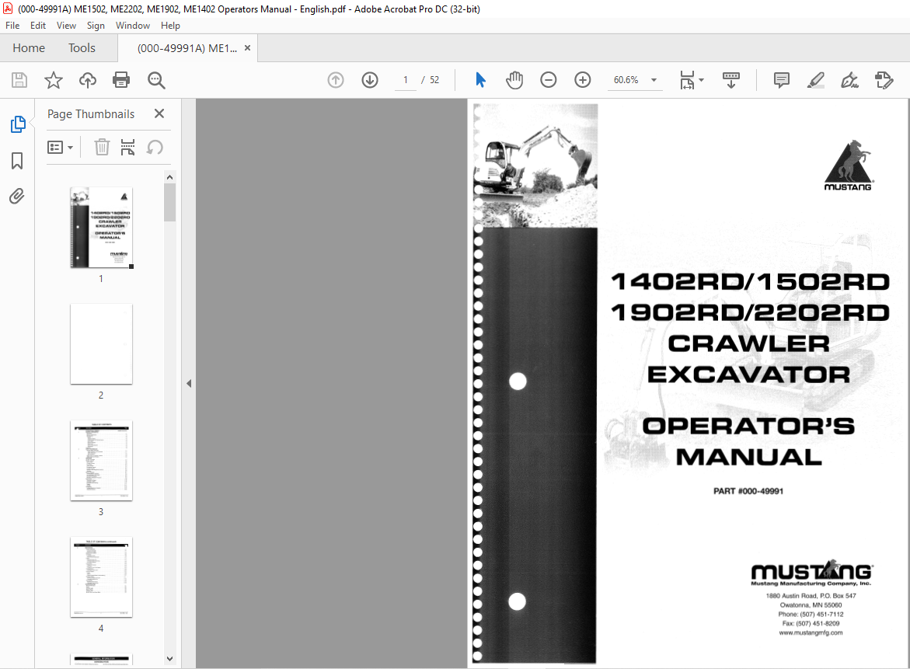The image size is (910, 669).
Task: Close the (000-49991A) document tab
Action: [247, 48]
